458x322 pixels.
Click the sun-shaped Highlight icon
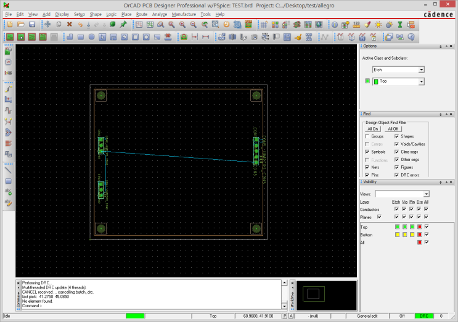(378, 24)
